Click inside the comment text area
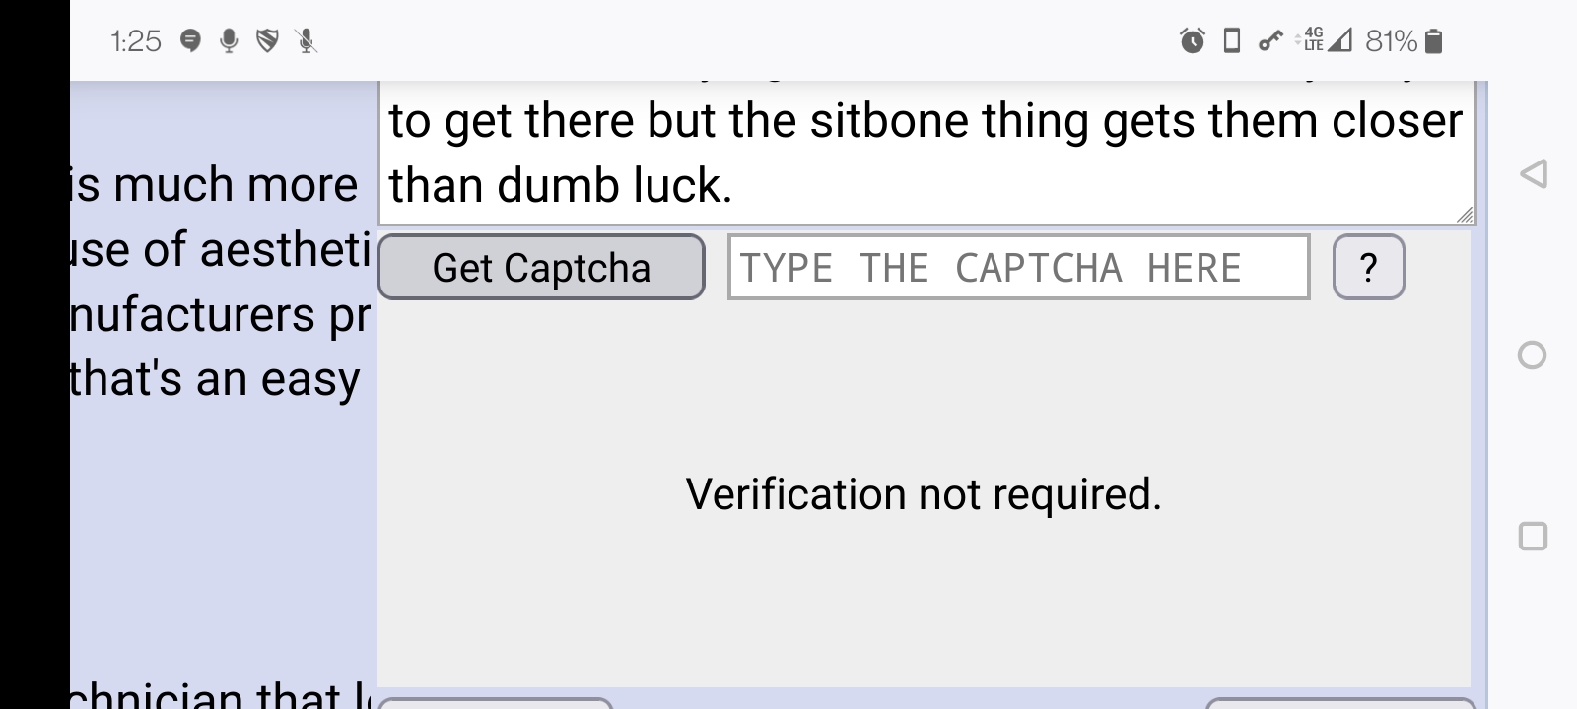This screenshot has height=709, width=1577. pyautogui.click(x=926, y=153)
